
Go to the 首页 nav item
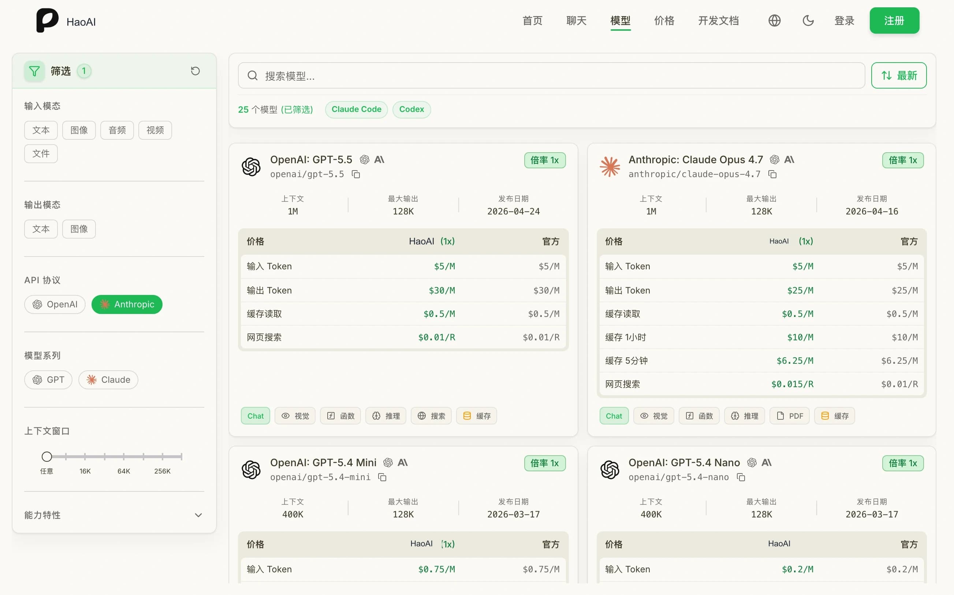pyautogui.click(x=532, y=20)
